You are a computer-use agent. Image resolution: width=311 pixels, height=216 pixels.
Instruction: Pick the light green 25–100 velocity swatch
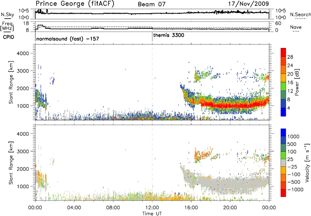pos(283,155)
